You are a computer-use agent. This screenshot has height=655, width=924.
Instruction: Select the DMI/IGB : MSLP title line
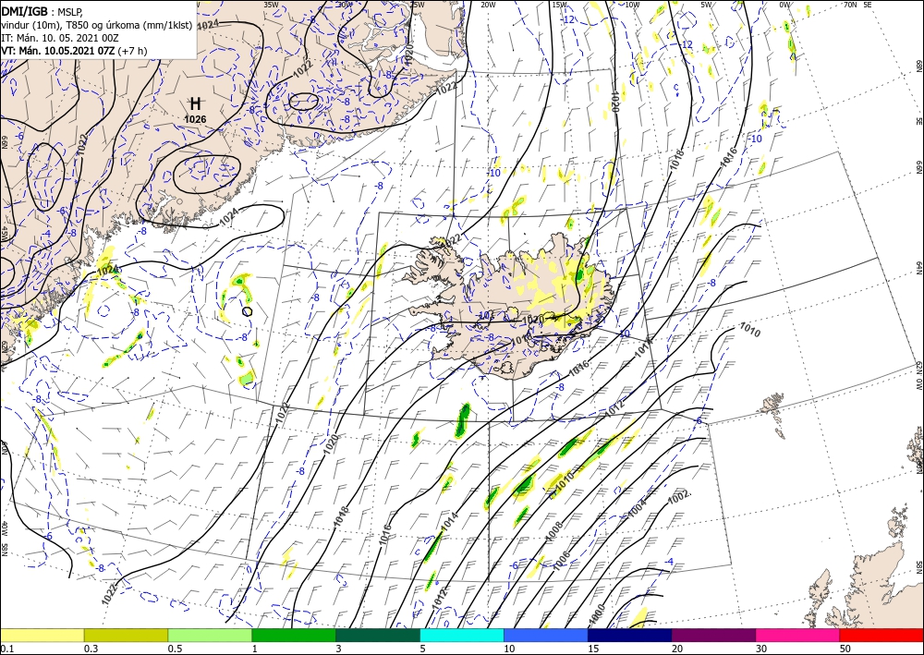click(x=43, y=10)
